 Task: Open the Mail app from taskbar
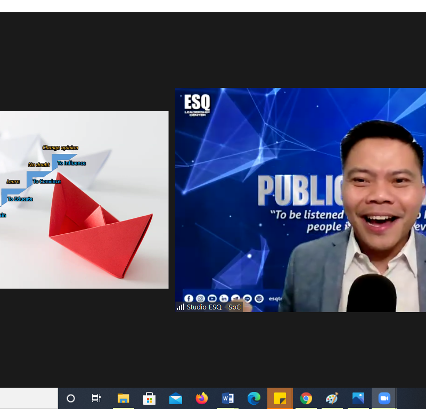point(175,398)
